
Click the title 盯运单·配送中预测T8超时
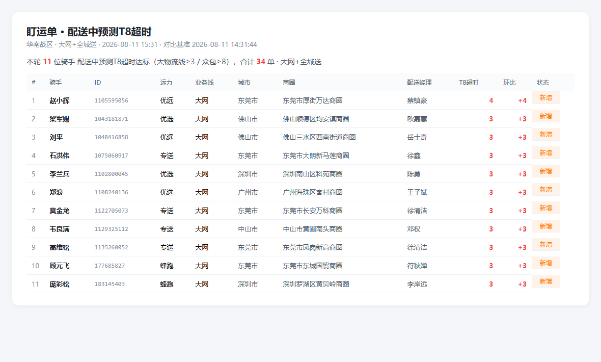coord(89,32)
